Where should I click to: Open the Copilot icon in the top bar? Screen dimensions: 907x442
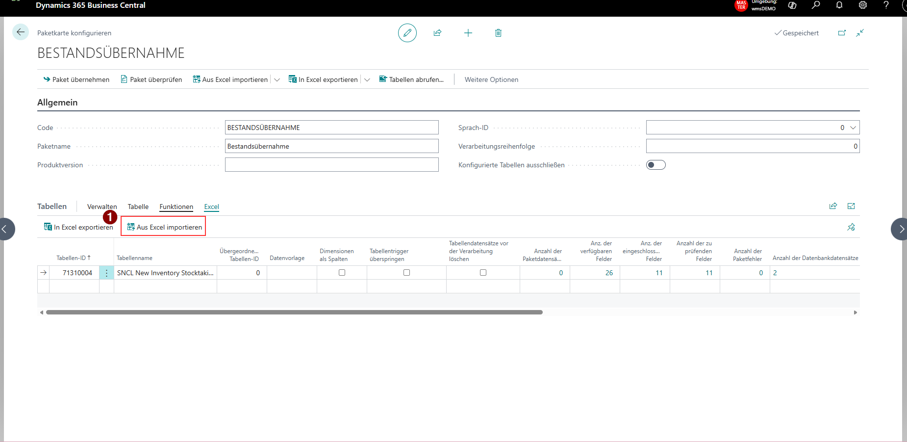click(x=792, y=5)
